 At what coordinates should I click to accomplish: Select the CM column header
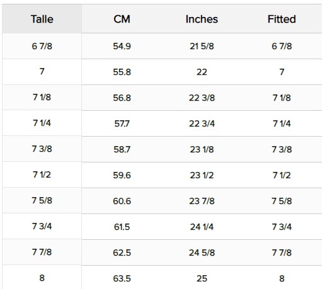pyautogui.click(x=122, y=19)
